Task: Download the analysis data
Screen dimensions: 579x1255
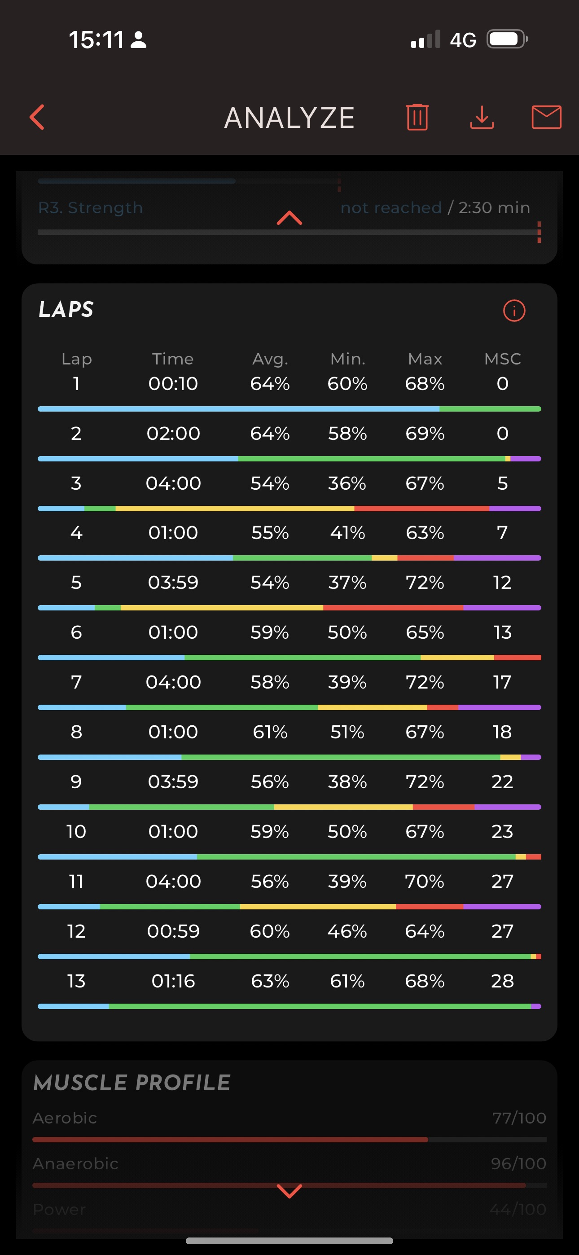Action: pyautogui.click(x=482, y=118)
